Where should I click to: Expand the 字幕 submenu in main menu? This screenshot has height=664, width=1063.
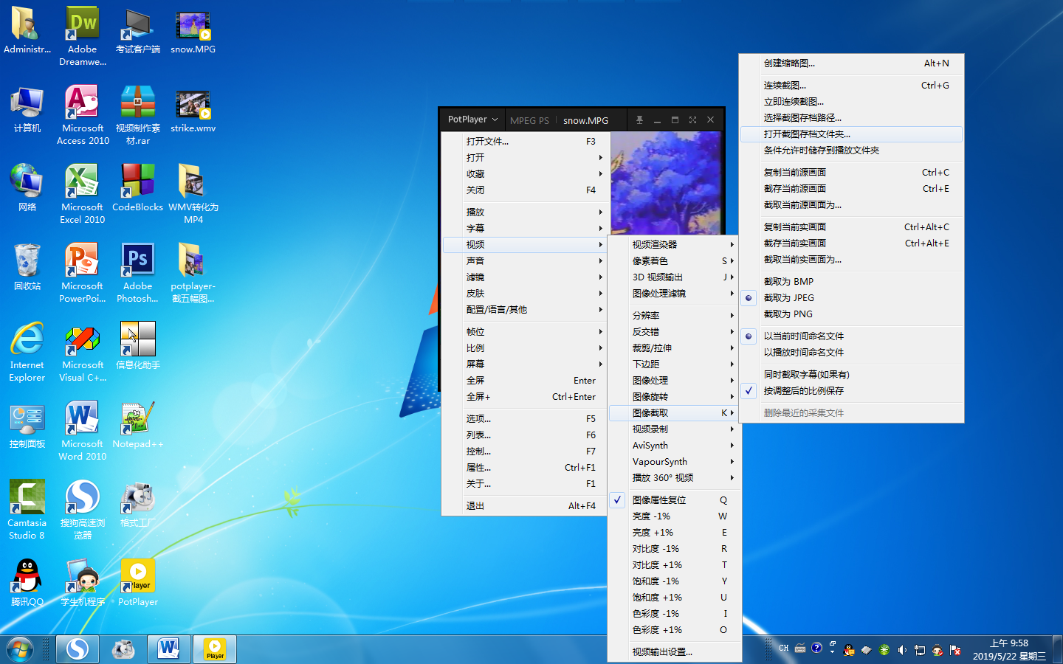click(525, 229)
